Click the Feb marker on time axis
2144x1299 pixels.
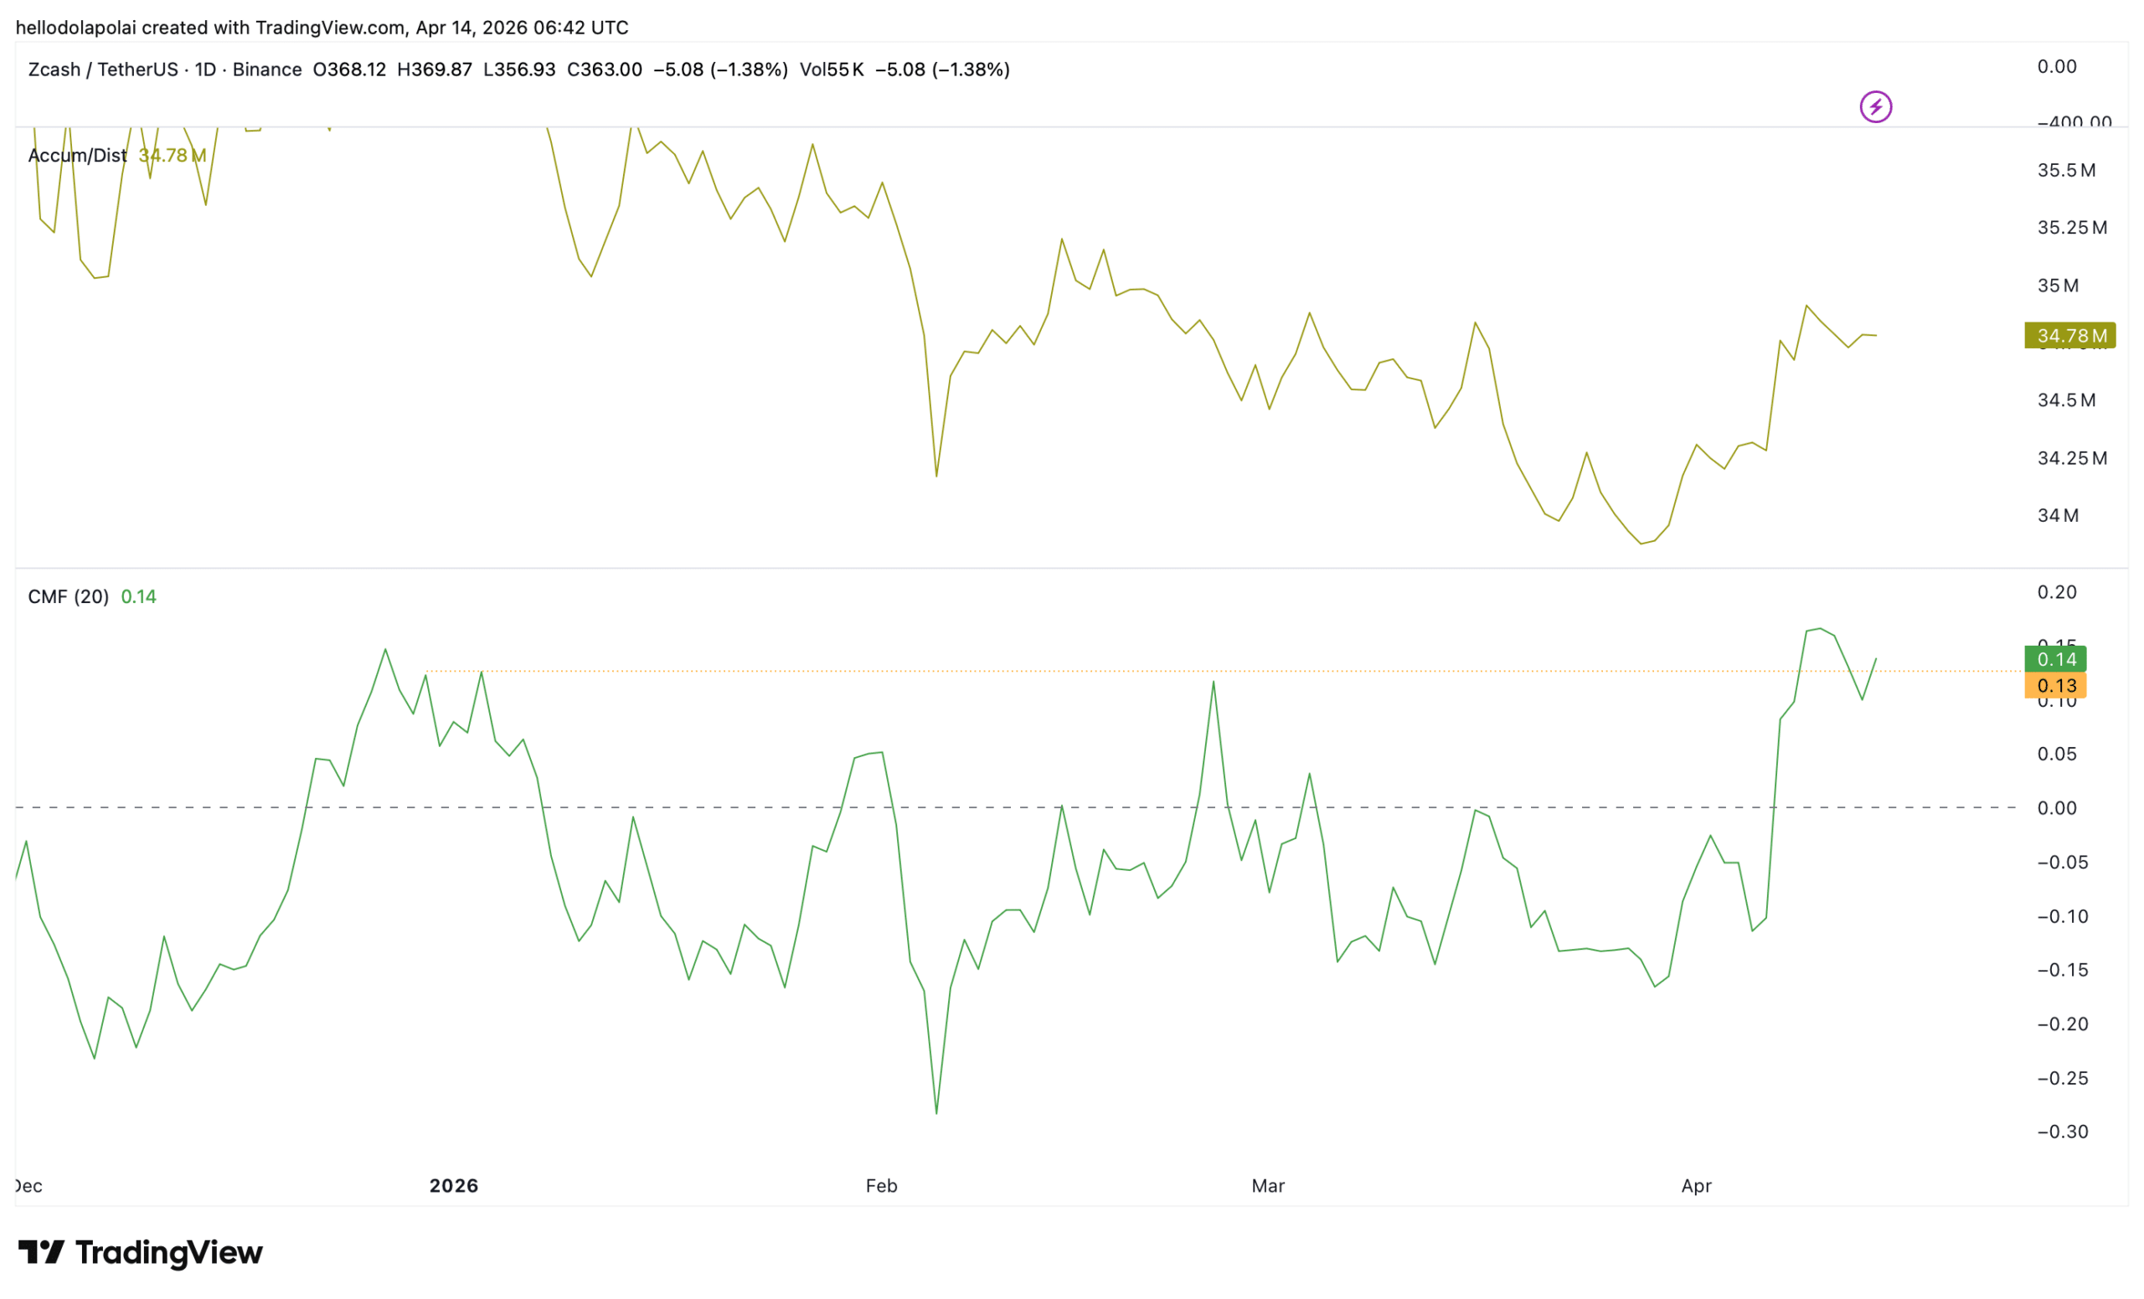pyautogui.click(x=880, y=1186)
